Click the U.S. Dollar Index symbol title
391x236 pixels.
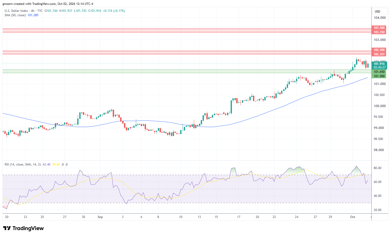16,11
